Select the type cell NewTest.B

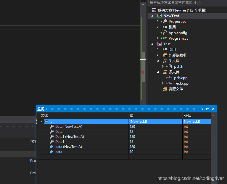tap(197, 122)
